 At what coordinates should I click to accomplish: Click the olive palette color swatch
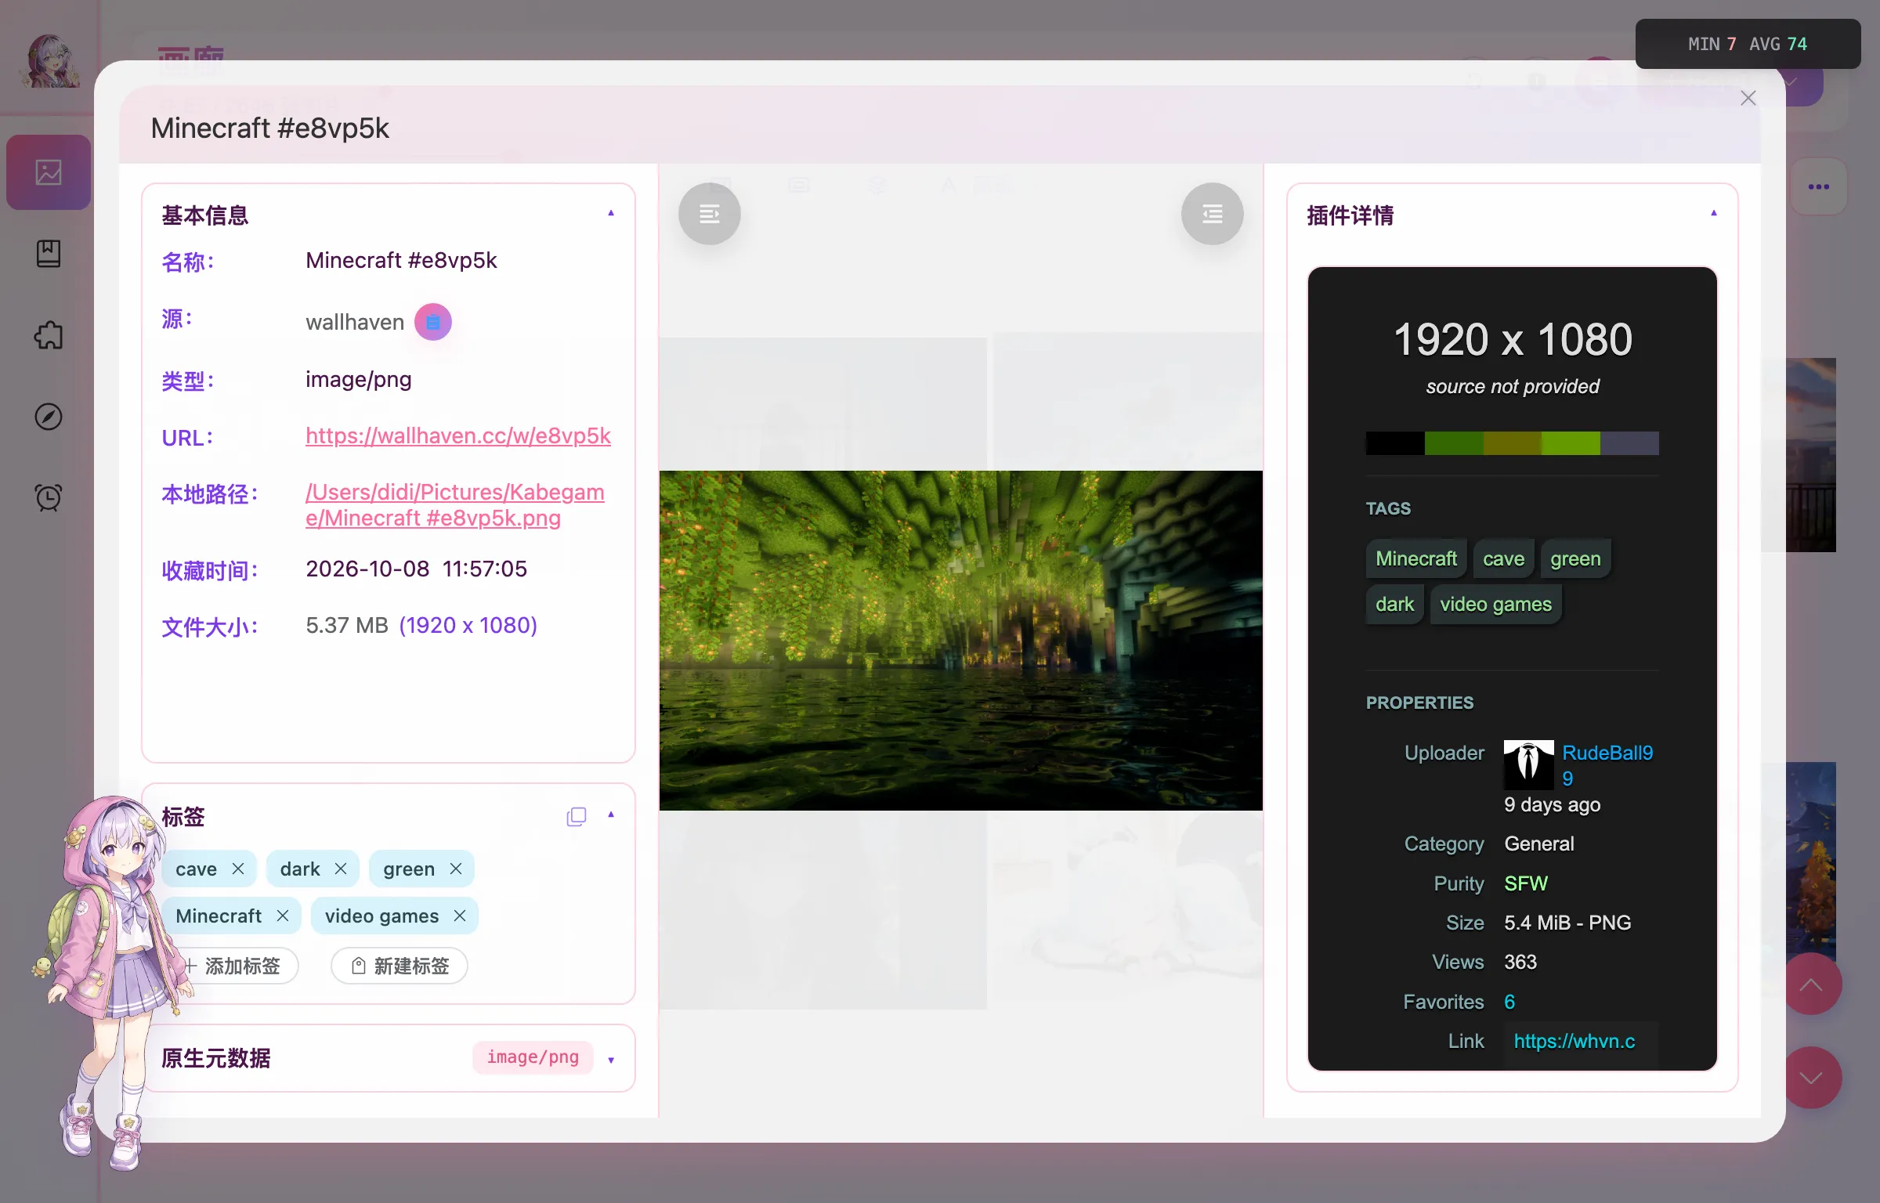coord(1512,443)
